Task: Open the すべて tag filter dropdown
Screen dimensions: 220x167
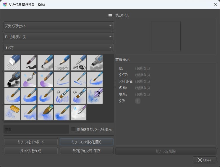Action: [x=59, y=48]
